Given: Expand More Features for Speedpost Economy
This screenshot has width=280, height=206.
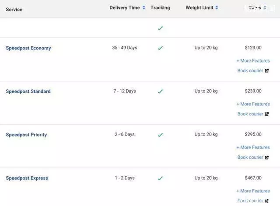Looking at the screenshot, I should pyautogui.click(x=253, y=61).
